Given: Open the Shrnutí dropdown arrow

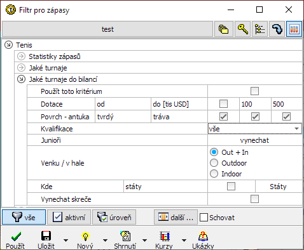Looking at the screenshot, I should (145, 240).
